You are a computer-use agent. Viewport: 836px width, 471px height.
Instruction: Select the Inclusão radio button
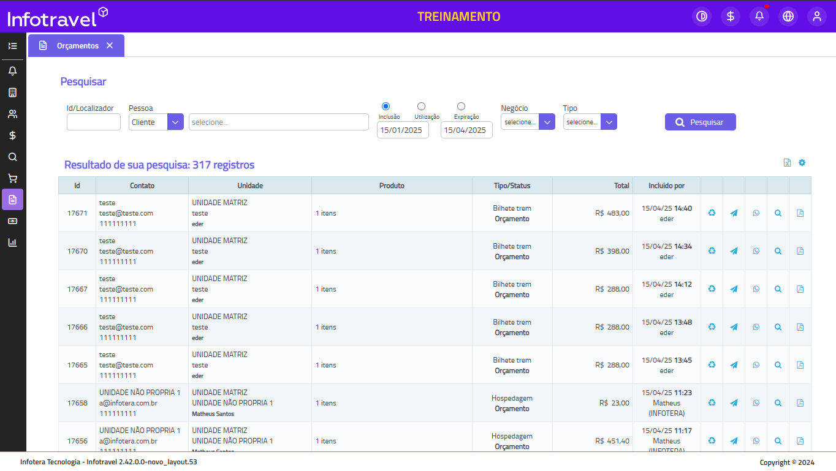(x=386, y=107)
